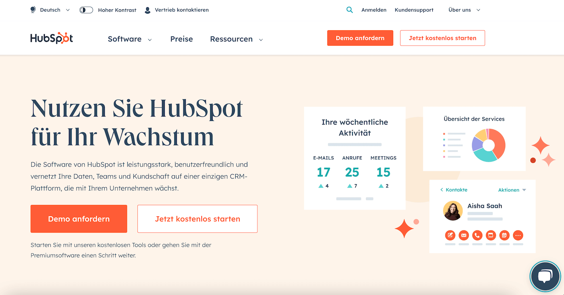Screen dimensions: 564x295
Task: Expand the Aktionen dropdown arrow
Action: pyautogui.click(x=524, y=190)
